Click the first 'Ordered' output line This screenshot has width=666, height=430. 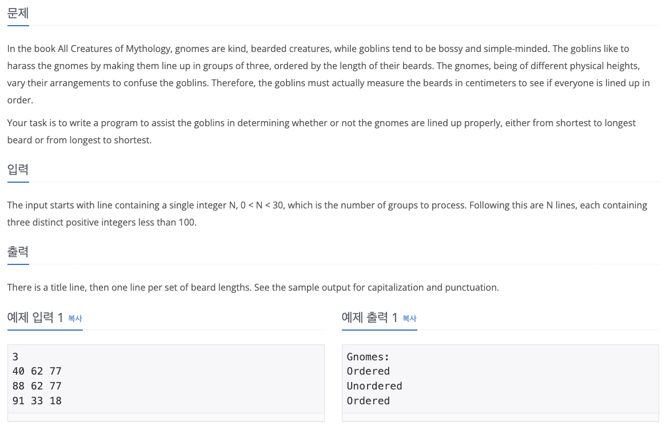pos(368,371)
